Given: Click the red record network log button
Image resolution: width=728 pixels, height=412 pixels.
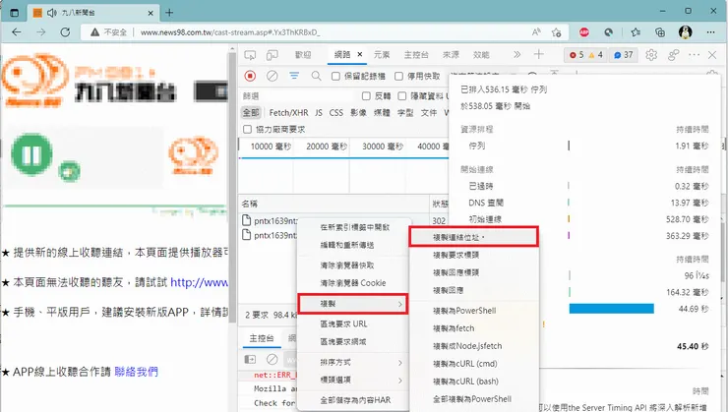Looking at the screenshot, I should 250,76.
